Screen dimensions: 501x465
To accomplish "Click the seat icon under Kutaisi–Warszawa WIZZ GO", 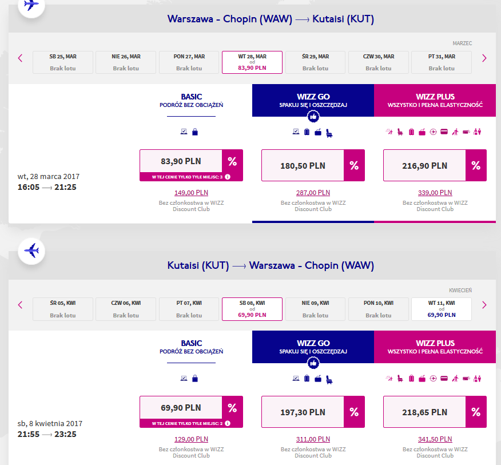I will pos(329,380).
